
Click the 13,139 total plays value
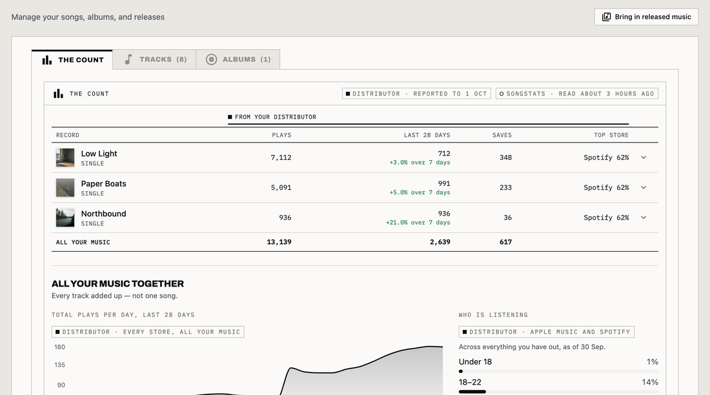(279, 242)
